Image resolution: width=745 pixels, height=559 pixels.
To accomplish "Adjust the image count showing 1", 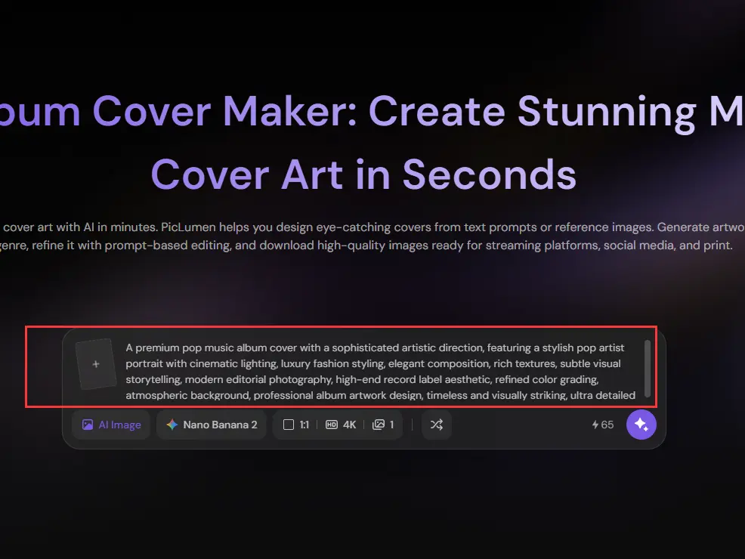I will pyautogui.click(x=383, y=425).
